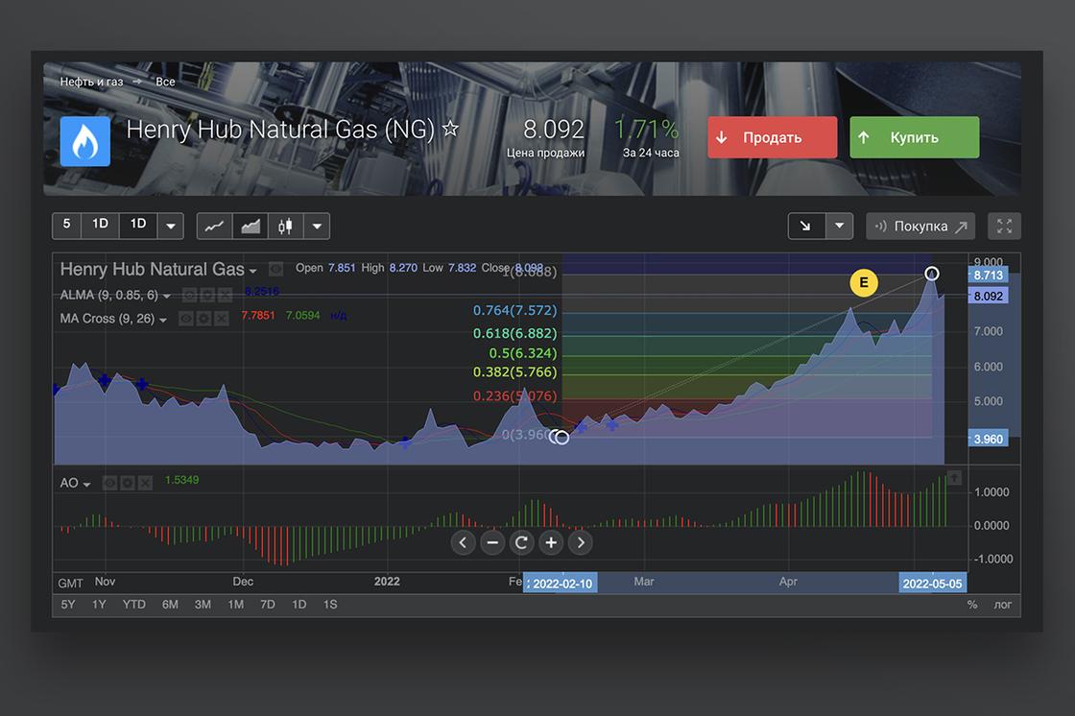Viewport: 1075px width, 716px height.
Task: Select the 1Y range tab
Action: click(100, 605)
